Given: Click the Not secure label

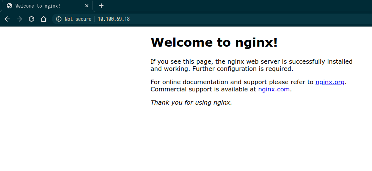Looking at the screenshot, I should point(78,19).
